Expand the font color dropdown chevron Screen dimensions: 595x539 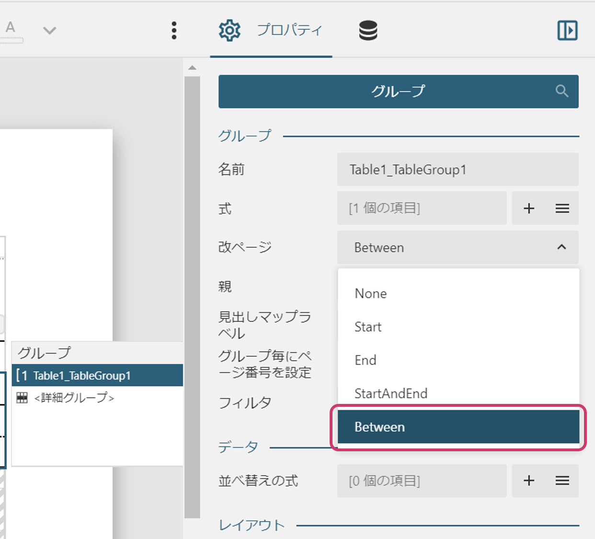(49, 31)
